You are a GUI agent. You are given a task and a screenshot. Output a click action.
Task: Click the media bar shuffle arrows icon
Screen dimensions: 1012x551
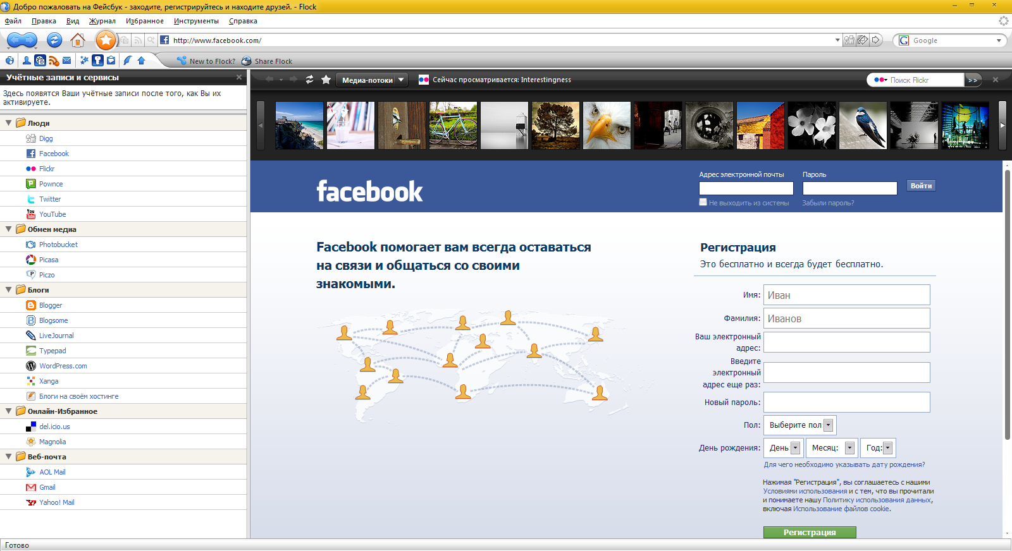(309, 80)
